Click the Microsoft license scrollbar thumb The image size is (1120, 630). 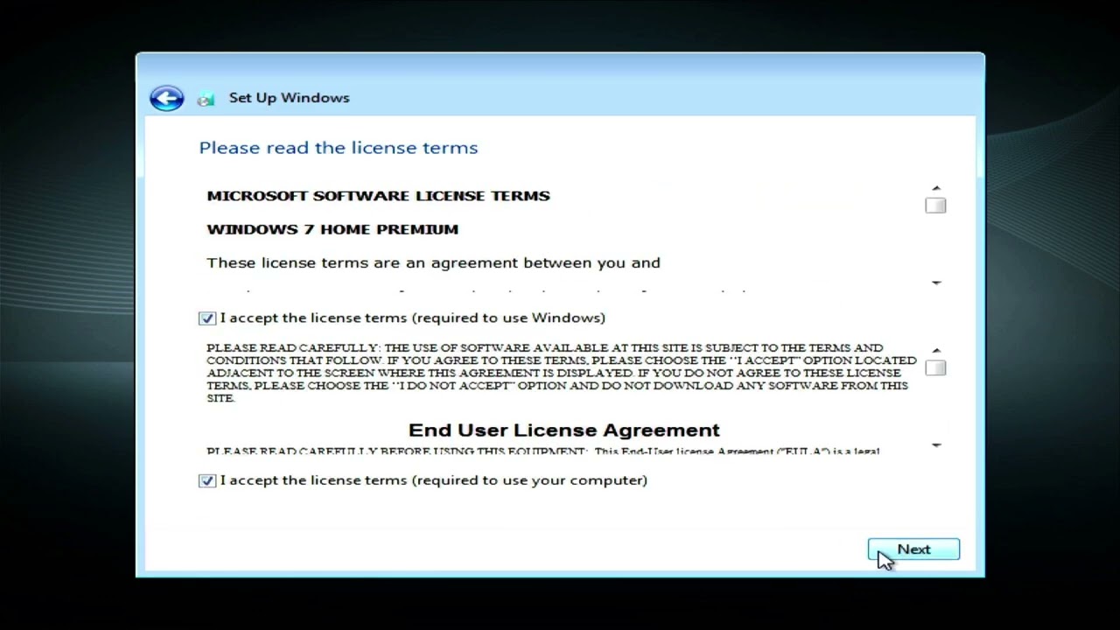tap(935, 206)
